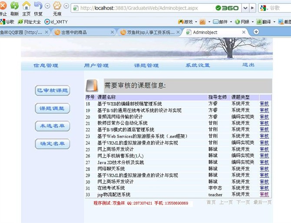Viewport: 291px width, 223px height.
Task: Click the browser URL address field
Action: pyautogui.click(x=143, y=8)
